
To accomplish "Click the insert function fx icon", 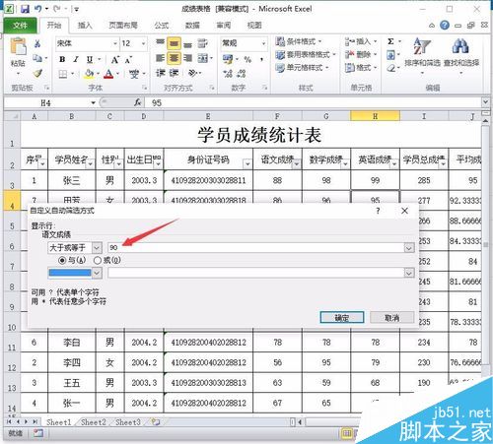I will (138, 102).
